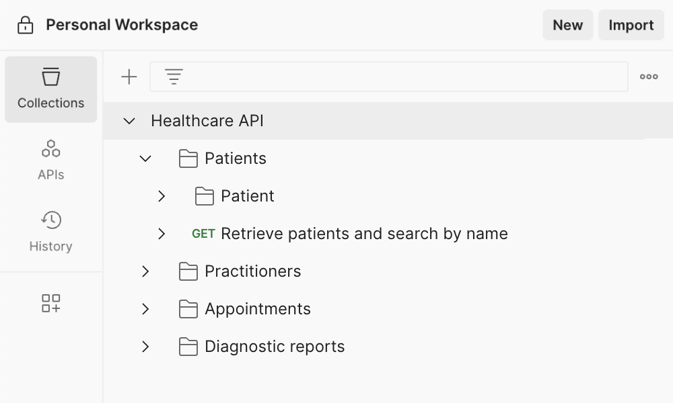Expand the Patient subfolder chevron
673x403 pixels.
pos(162,196)
